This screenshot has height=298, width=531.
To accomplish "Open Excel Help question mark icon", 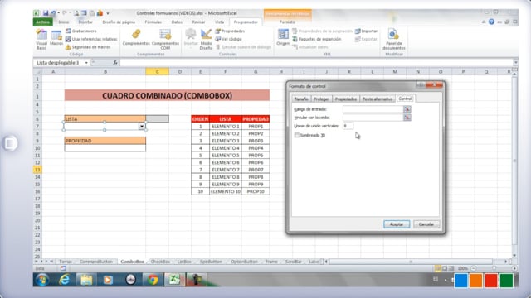I will 491,22.
